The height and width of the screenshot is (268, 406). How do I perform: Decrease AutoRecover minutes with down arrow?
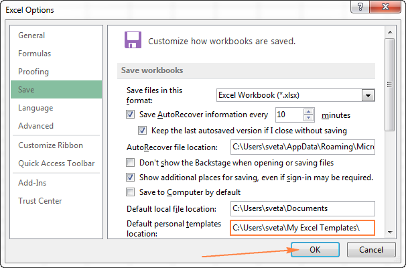[308, 118]
